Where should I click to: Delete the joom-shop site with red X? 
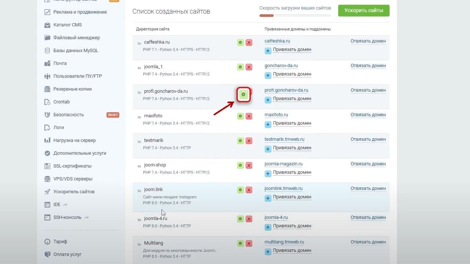point(249,165)
